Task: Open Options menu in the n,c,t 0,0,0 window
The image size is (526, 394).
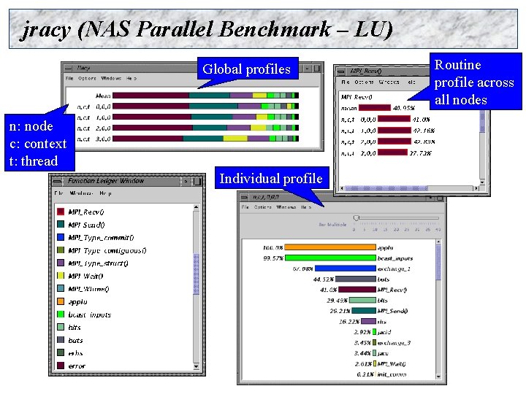Action: [262, 207]
